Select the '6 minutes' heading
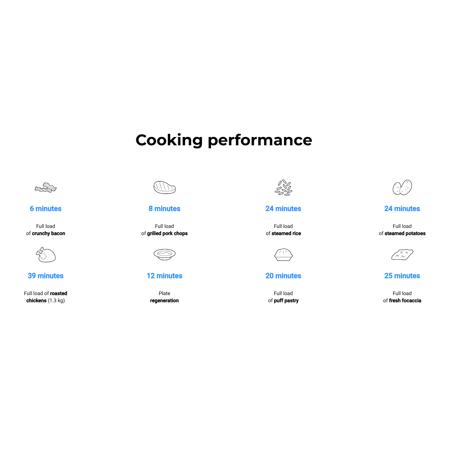 click(x=45, y=209)
